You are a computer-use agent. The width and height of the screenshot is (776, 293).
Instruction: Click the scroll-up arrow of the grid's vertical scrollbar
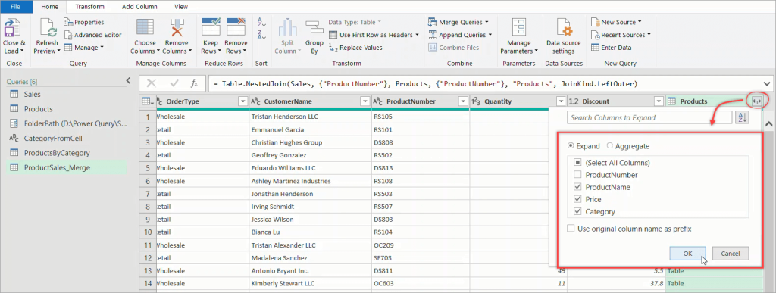pos(770,124)
